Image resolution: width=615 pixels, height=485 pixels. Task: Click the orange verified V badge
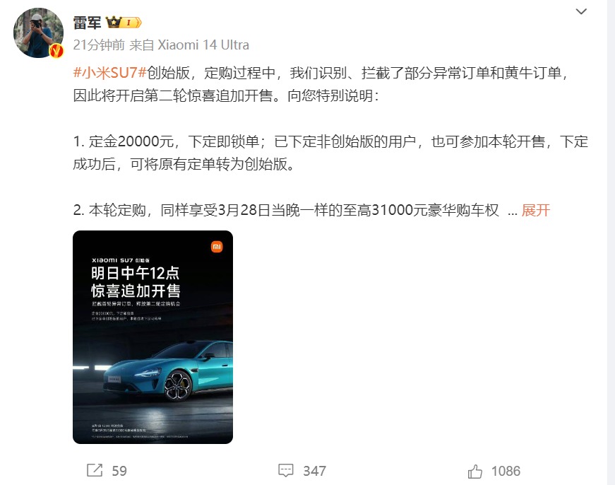point(56,50)
